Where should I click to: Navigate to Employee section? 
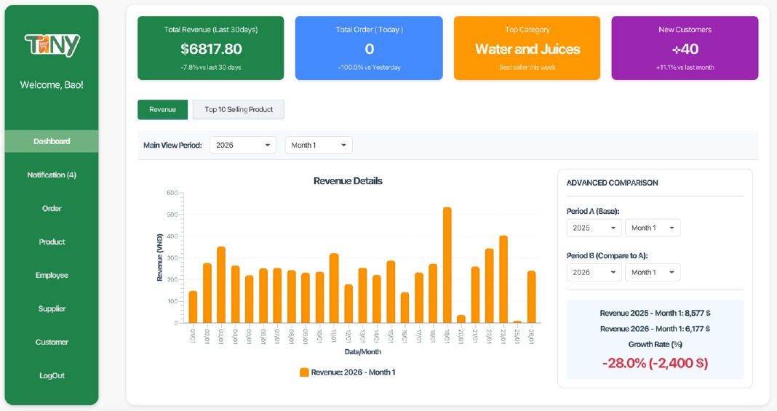pyautogui.click(x=52, y=275)
